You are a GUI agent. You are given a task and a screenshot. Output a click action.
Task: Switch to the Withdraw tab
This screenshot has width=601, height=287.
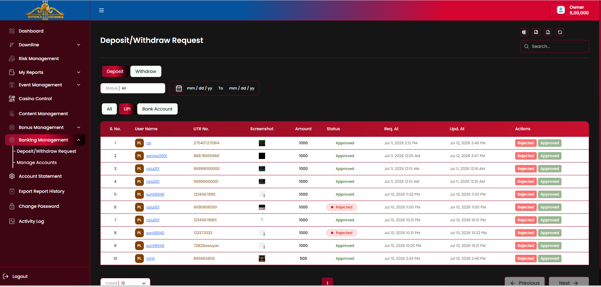click(x=146, y=71)
